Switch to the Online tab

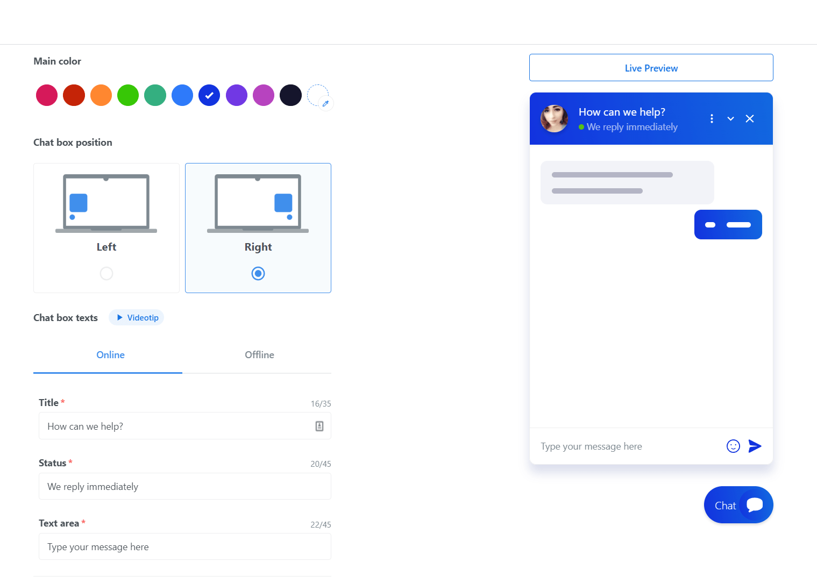(110, 355)
